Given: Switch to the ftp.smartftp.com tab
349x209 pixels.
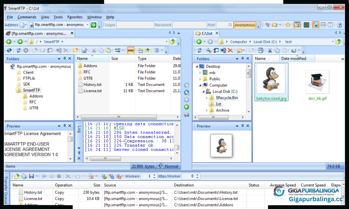Looking at the screenshot, I should point(40,33).
